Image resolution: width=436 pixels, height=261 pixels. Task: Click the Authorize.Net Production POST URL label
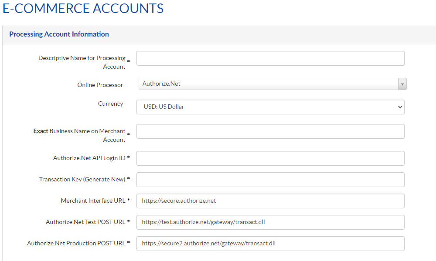point(76,243)
